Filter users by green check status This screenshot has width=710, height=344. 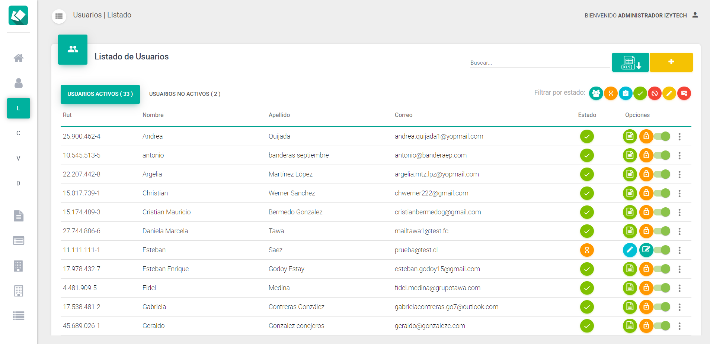tap(640, 93)
